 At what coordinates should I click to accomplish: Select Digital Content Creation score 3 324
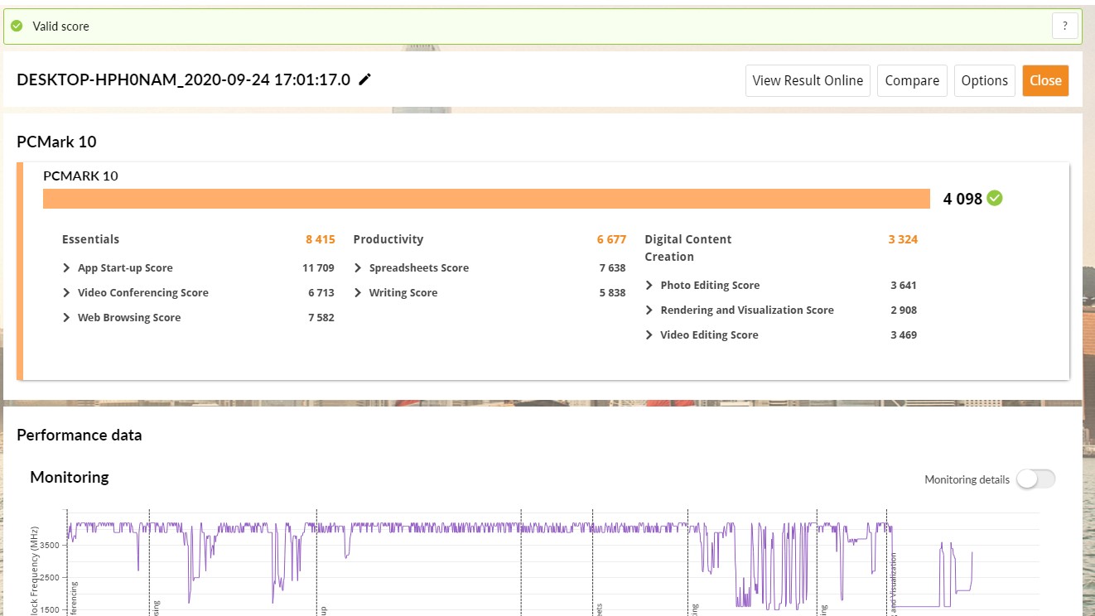pyautogui.click(x=903, y=239)
